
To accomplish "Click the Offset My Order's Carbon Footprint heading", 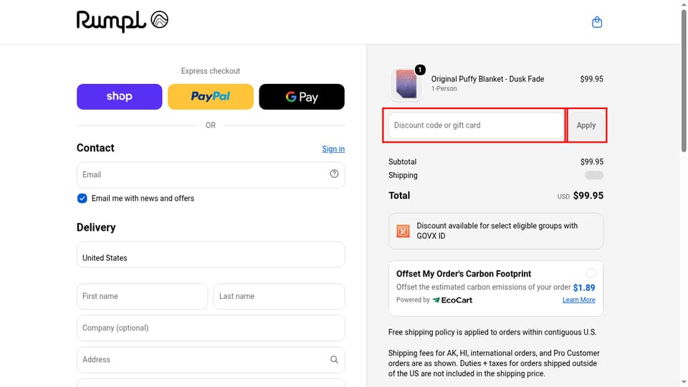I will coord(464,274).
